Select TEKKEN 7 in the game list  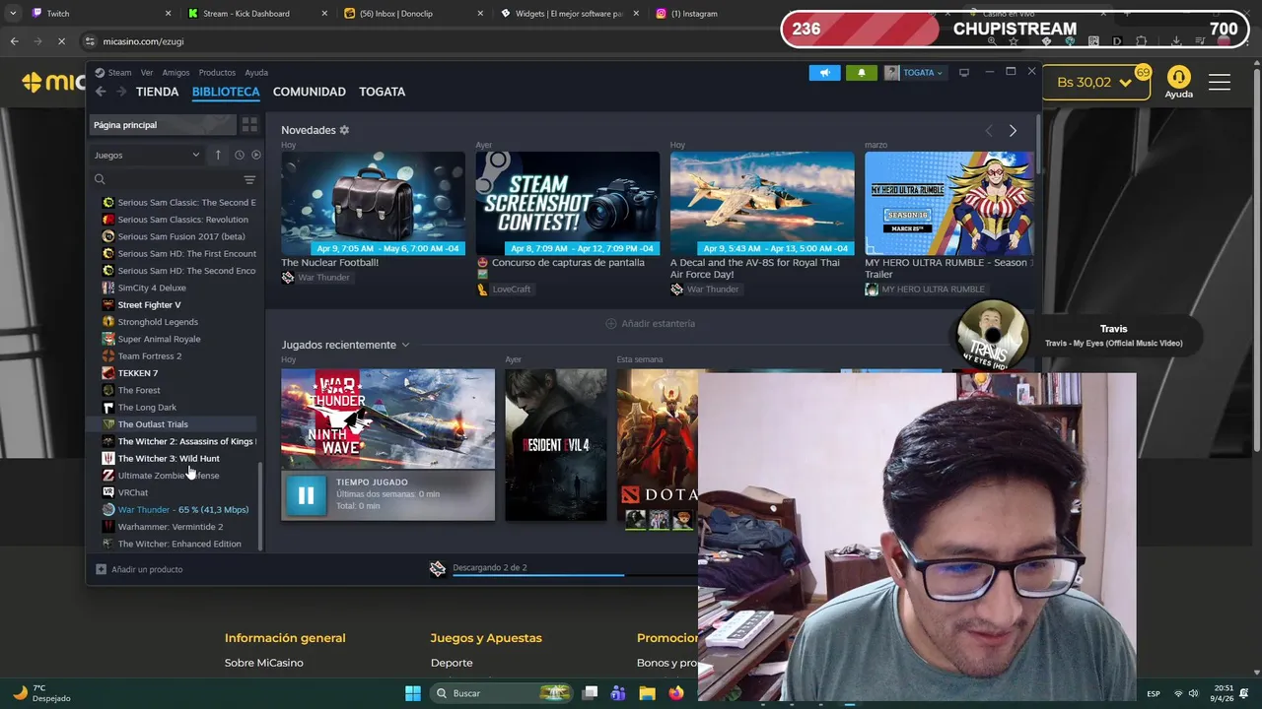pos(138,373)
